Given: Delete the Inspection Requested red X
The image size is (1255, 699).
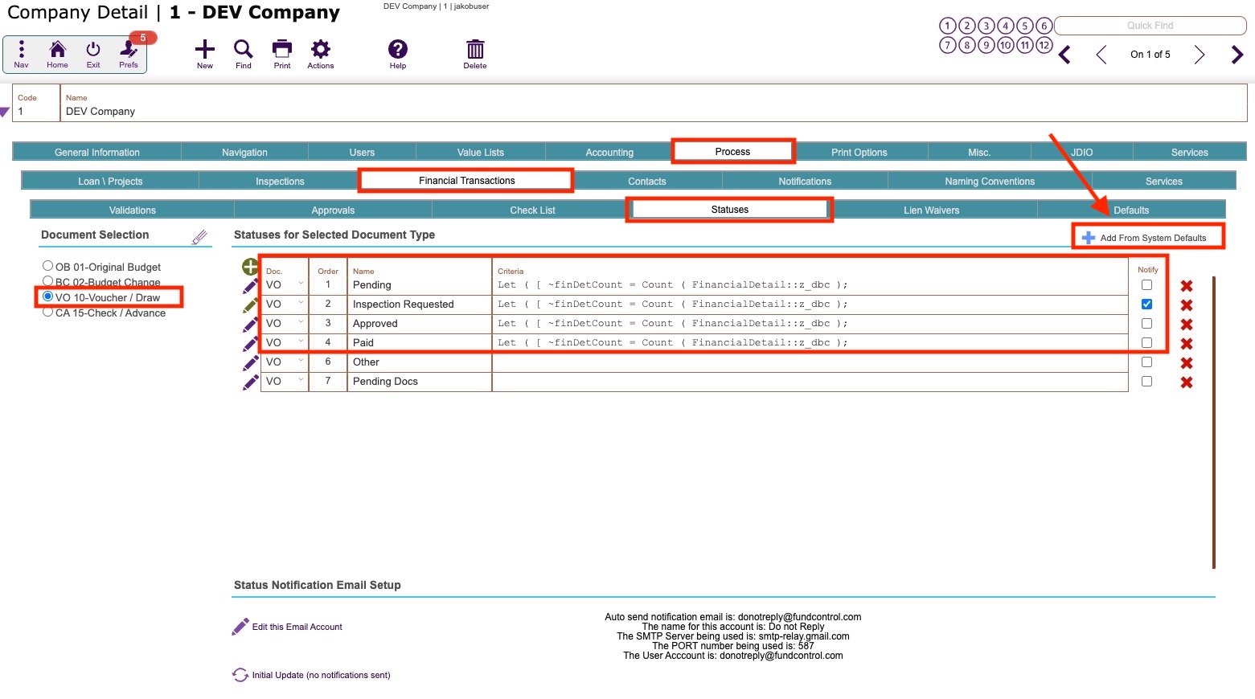Looking at the screenshot, I should [x=1186, y=305].
